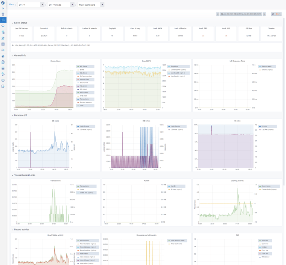Collapse the General info section

[x=19, y=55]
